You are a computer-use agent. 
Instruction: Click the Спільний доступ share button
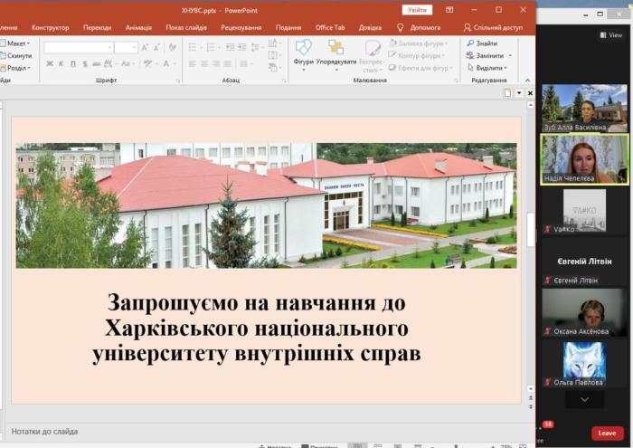493,27
